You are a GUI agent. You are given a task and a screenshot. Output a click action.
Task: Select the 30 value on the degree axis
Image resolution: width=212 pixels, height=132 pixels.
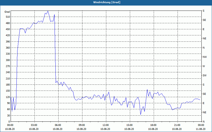point(8,116)
